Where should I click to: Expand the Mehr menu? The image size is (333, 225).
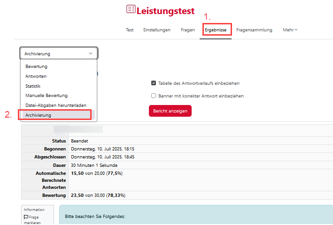pyautogui.click(x=290, y=30)
